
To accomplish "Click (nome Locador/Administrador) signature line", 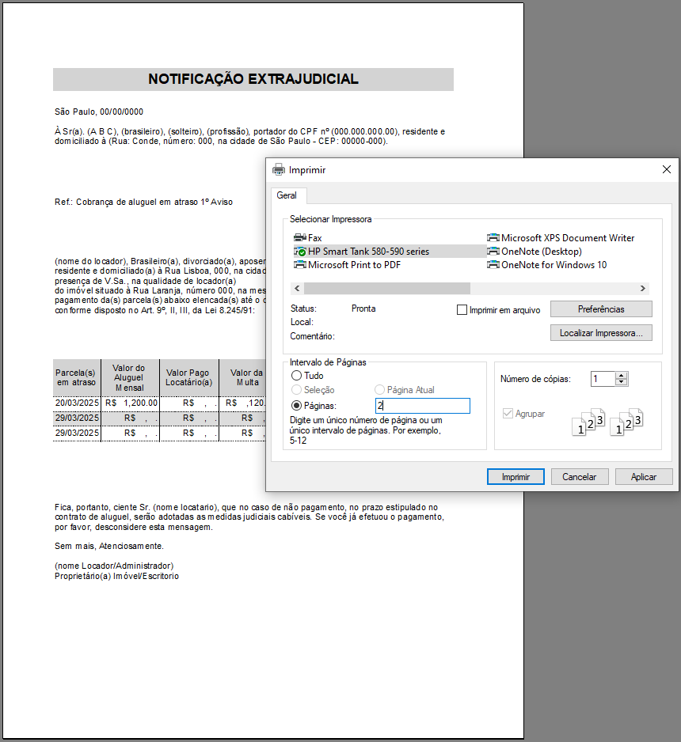I will pyautogui.click(x=114, y=566).
